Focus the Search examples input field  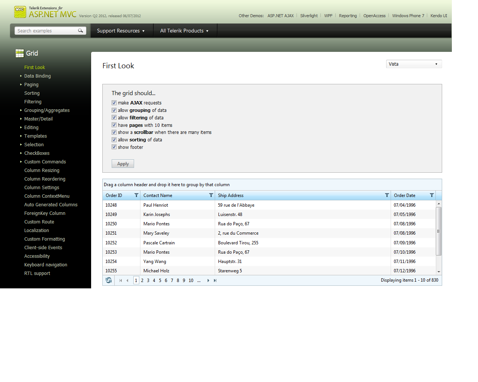(47, 31)
